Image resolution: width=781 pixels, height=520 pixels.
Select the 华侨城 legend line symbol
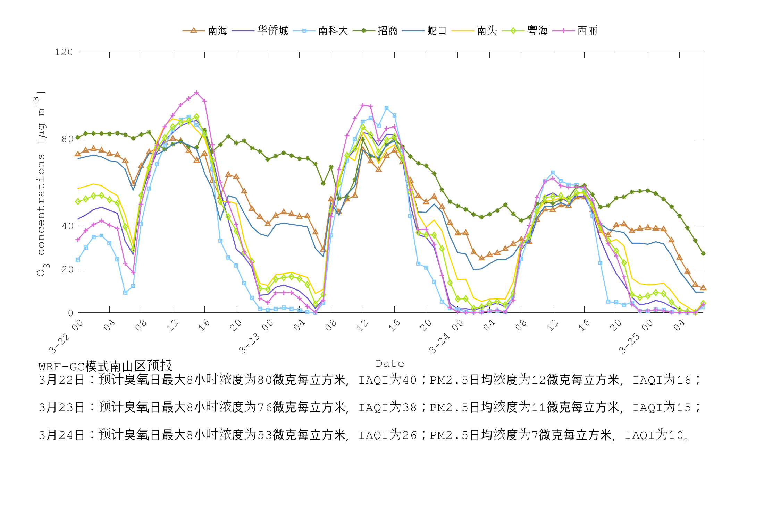[x=244, y=31]
